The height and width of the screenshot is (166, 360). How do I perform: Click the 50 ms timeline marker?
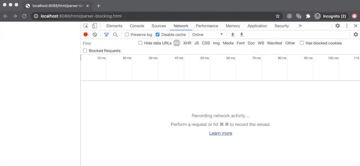(205, 58)
